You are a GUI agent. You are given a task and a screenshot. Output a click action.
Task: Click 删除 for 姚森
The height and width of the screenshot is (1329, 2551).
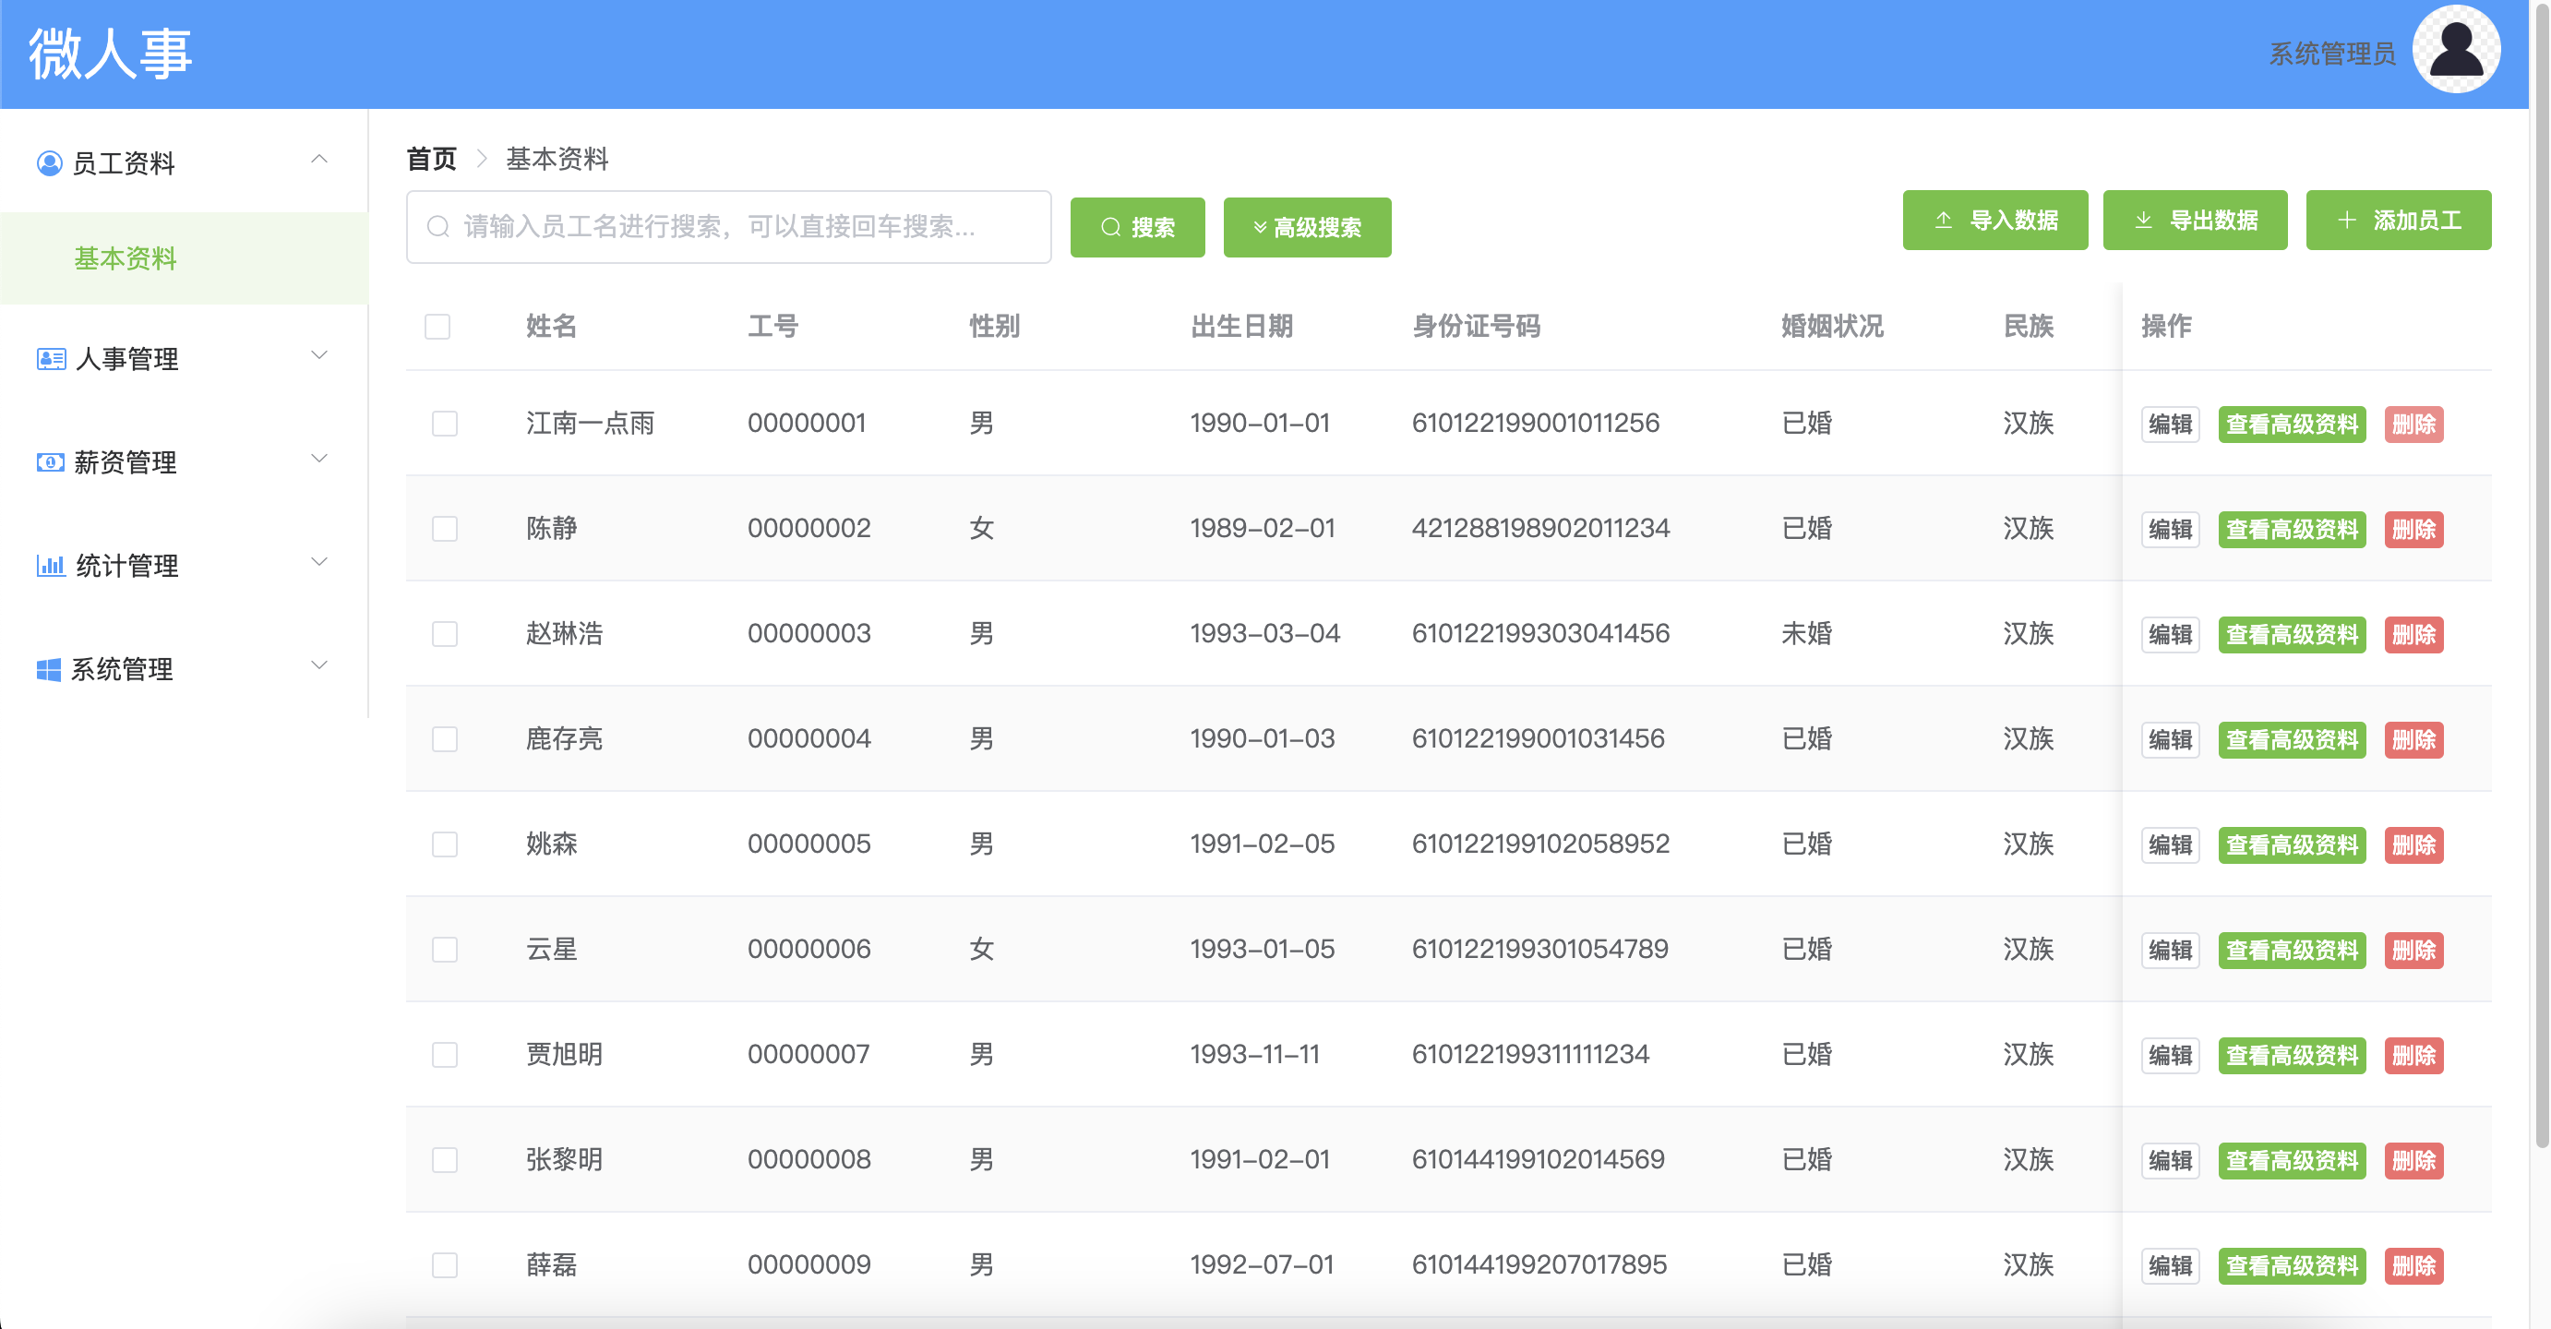coord(2413,844)
